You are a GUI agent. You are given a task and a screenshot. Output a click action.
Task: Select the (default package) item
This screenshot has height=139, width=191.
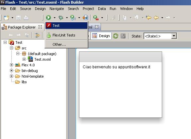pos(42,54)
